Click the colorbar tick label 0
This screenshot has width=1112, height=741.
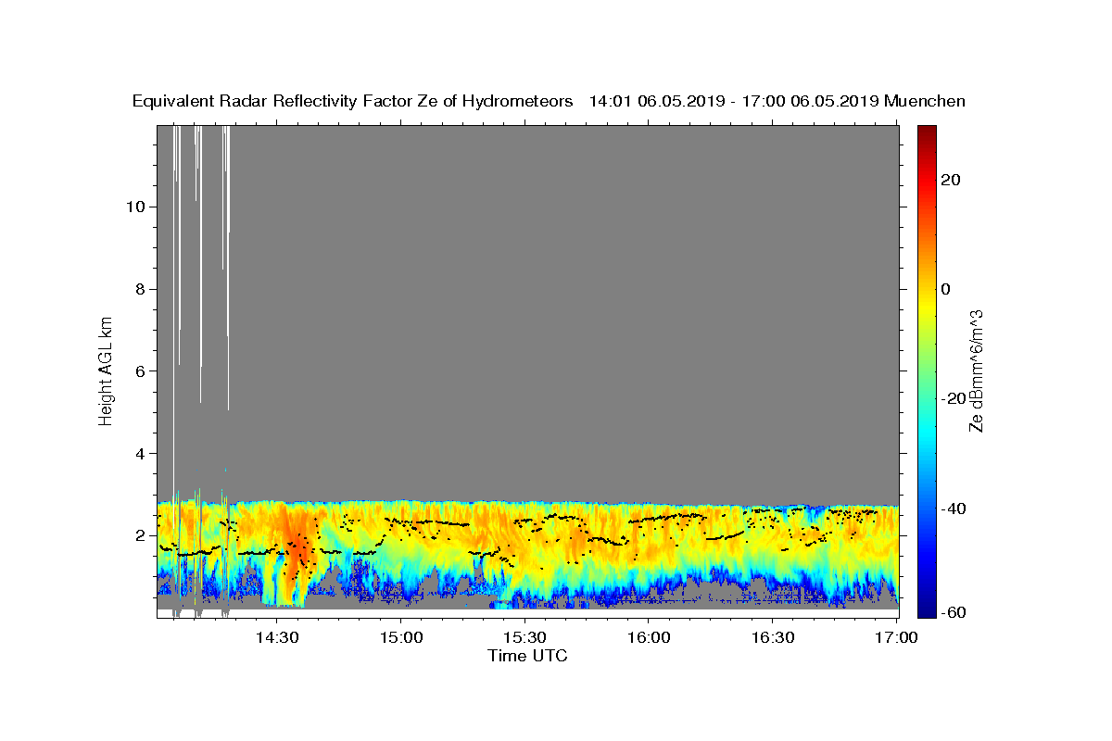[946, 289]
